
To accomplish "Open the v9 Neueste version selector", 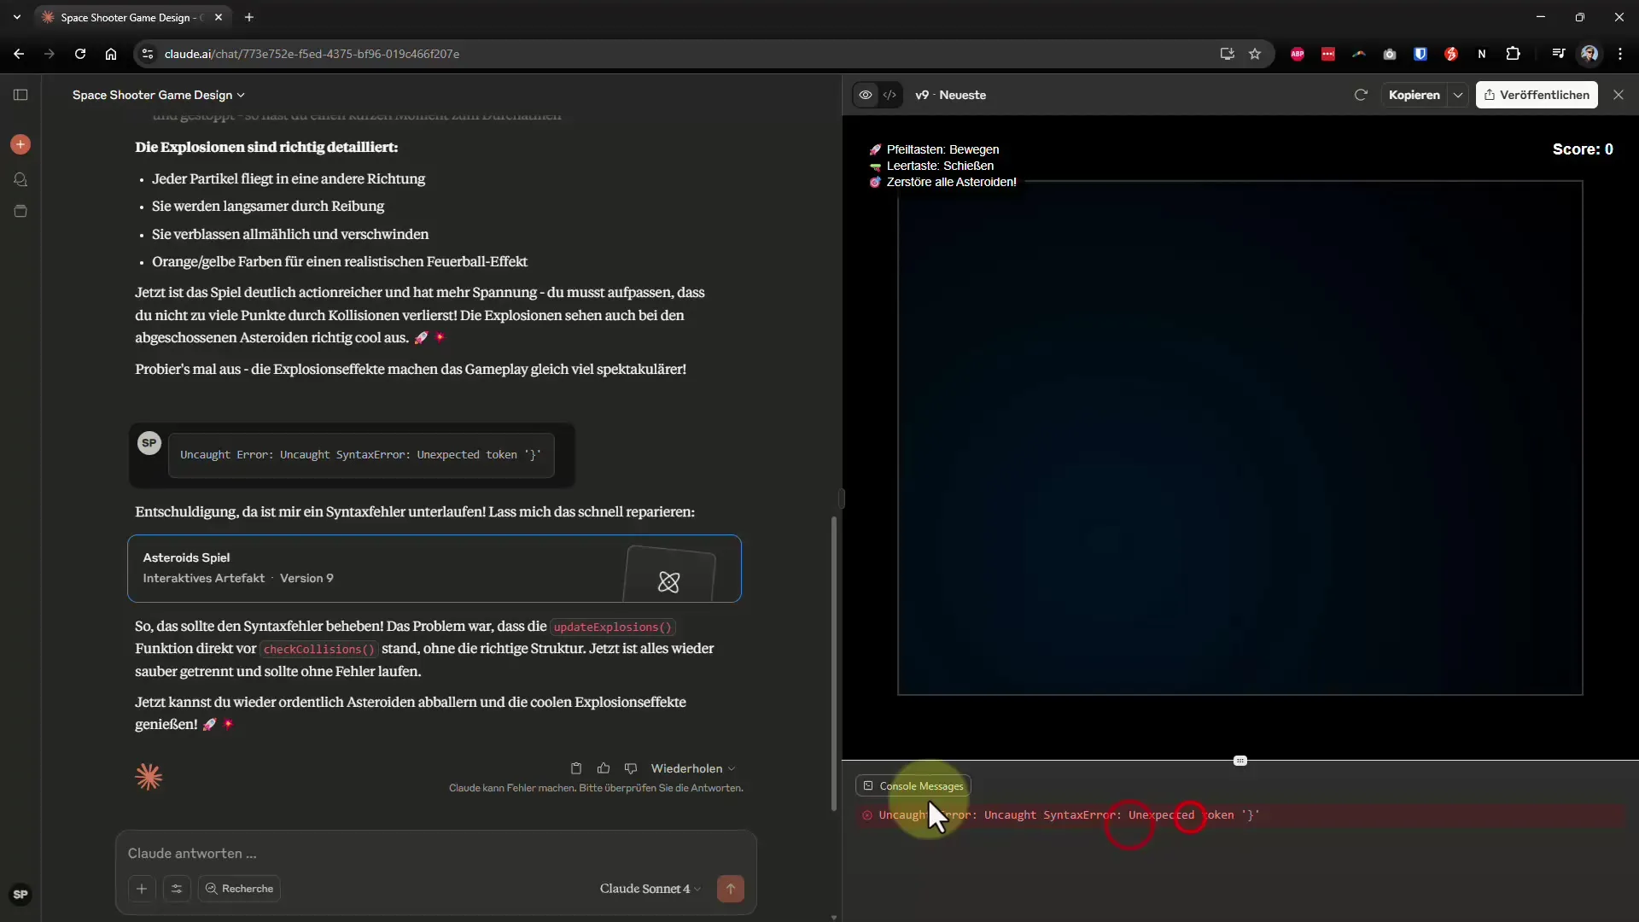I will click(x=950, y=95).
